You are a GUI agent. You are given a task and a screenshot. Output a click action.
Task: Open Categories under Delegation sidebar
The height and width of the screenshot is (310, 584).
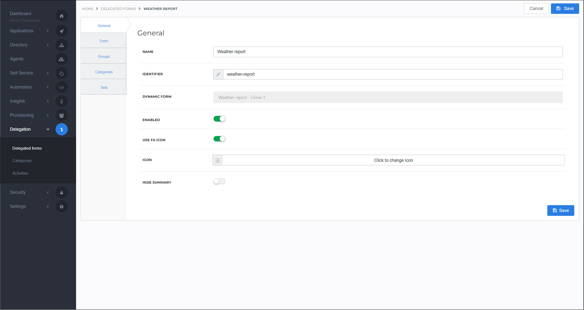[x=22, y=161]
